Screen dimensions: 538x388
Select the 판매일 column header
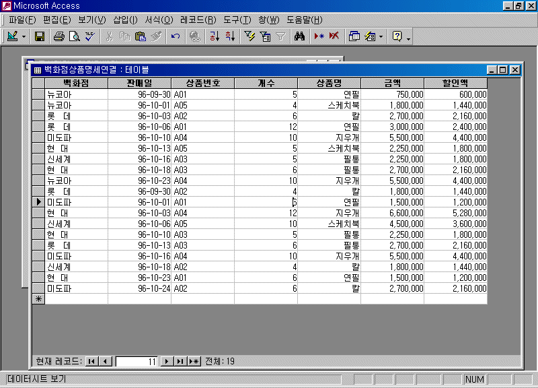[x=139, y=83]
